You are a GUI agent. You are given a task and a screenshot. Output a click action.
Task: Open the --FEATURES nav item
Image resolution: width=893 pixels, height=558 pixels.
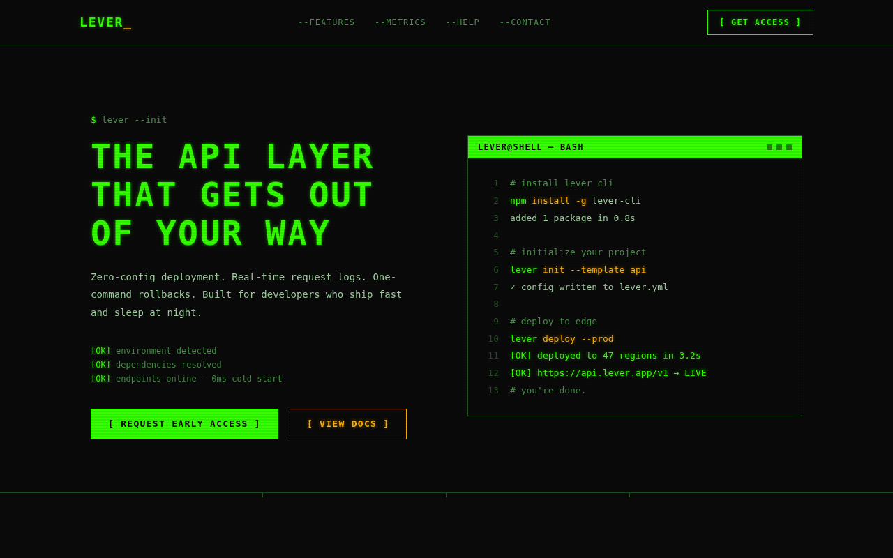click(x=327, y=22)
